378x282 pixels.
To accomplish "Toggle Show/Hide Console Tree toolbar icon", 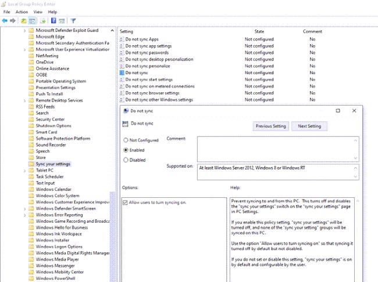I will tap(32, 21).
